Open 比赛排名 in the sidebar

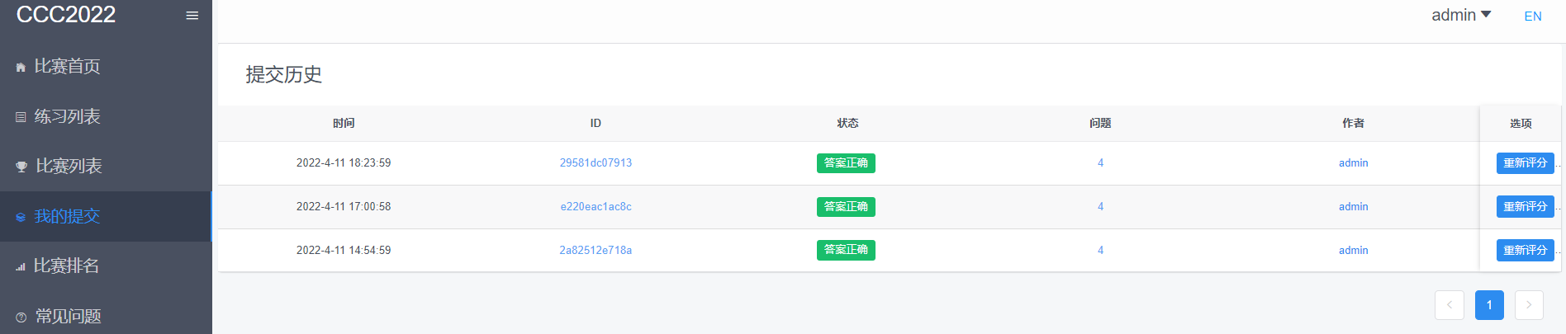pyautogui.click(x=66, y=266)
